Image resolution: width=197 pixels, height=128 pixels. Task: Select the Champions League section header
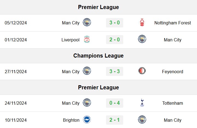tap(98, 56)
